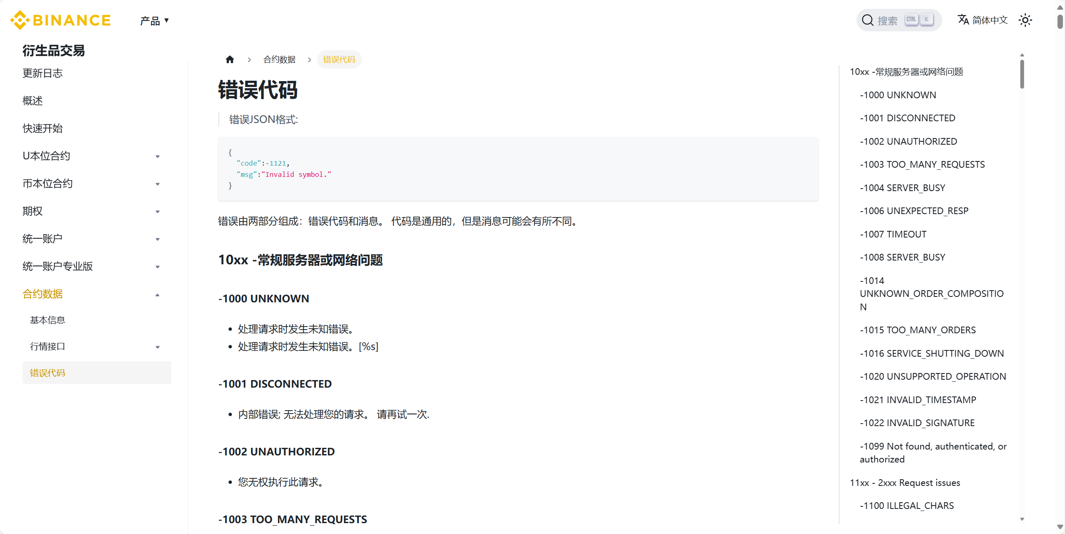Select 基本信息 in the sidebar
Image resolution: width=1065 pixels, height=534 pixels.
tap(48, 319)
